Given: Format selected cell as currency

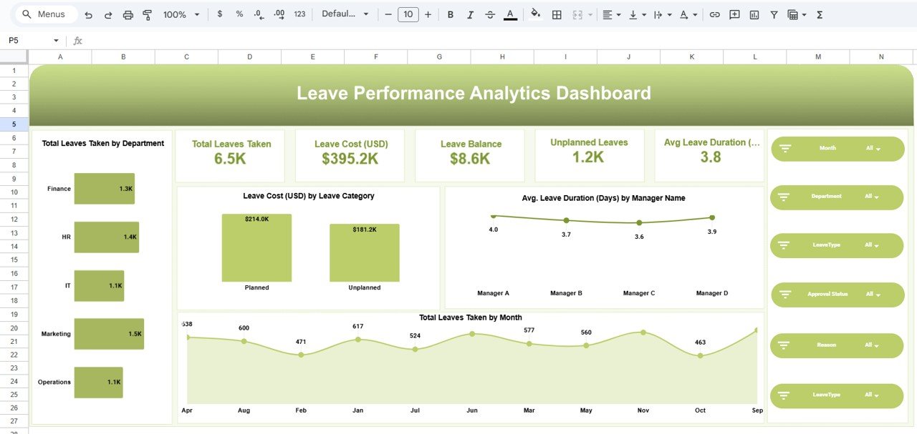Looking at the screenshot, I should (220, 14).
